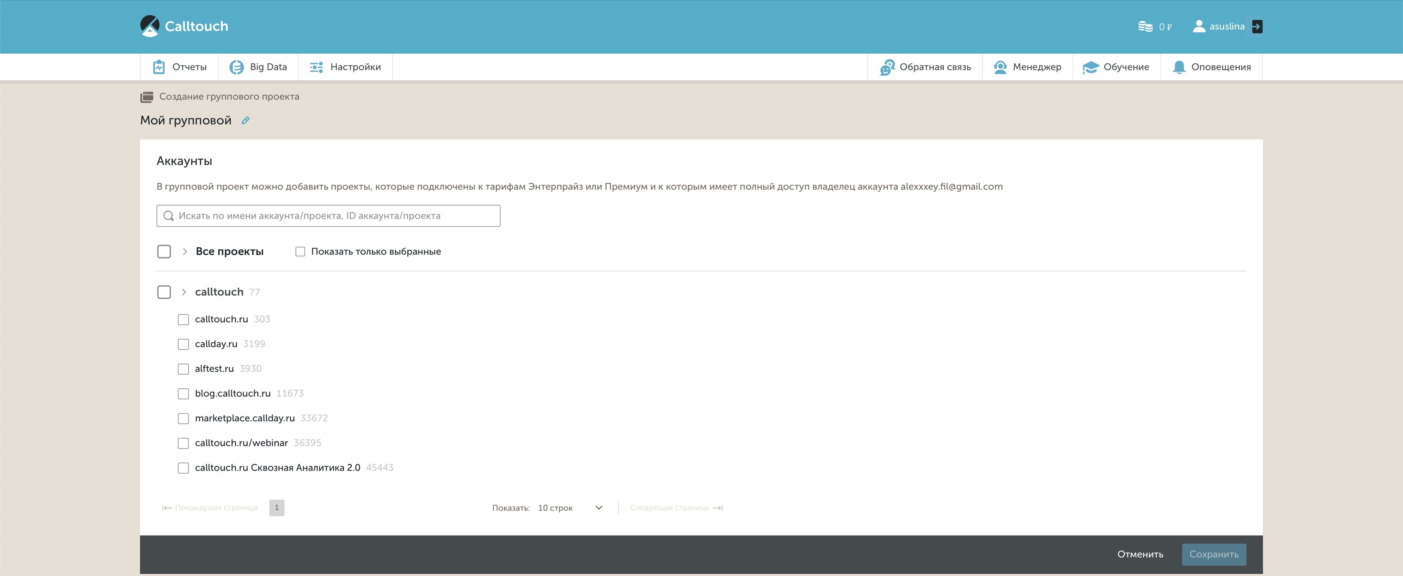Image resolution: width=1403 pixels, height=576 pixels.
Task: Open the 10 строк rows dropdown
Action: [570, 508]
